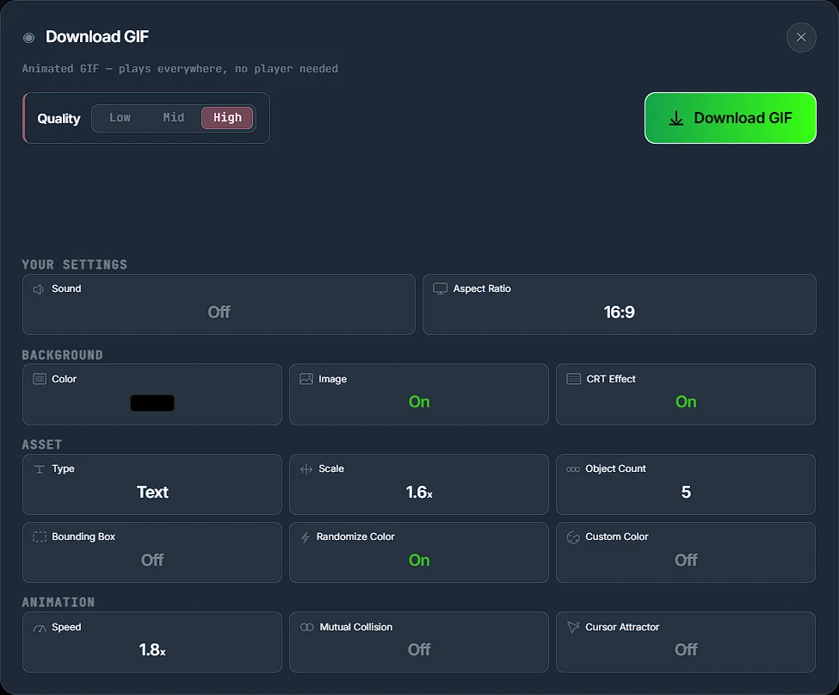Click the Custom Color palette icon
The width and height of the screenshot is (839, 695).
[572, 537]
